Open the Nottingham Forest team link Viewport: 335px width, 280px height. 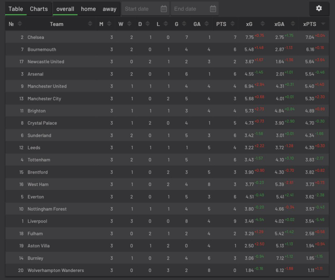point(47,209)
